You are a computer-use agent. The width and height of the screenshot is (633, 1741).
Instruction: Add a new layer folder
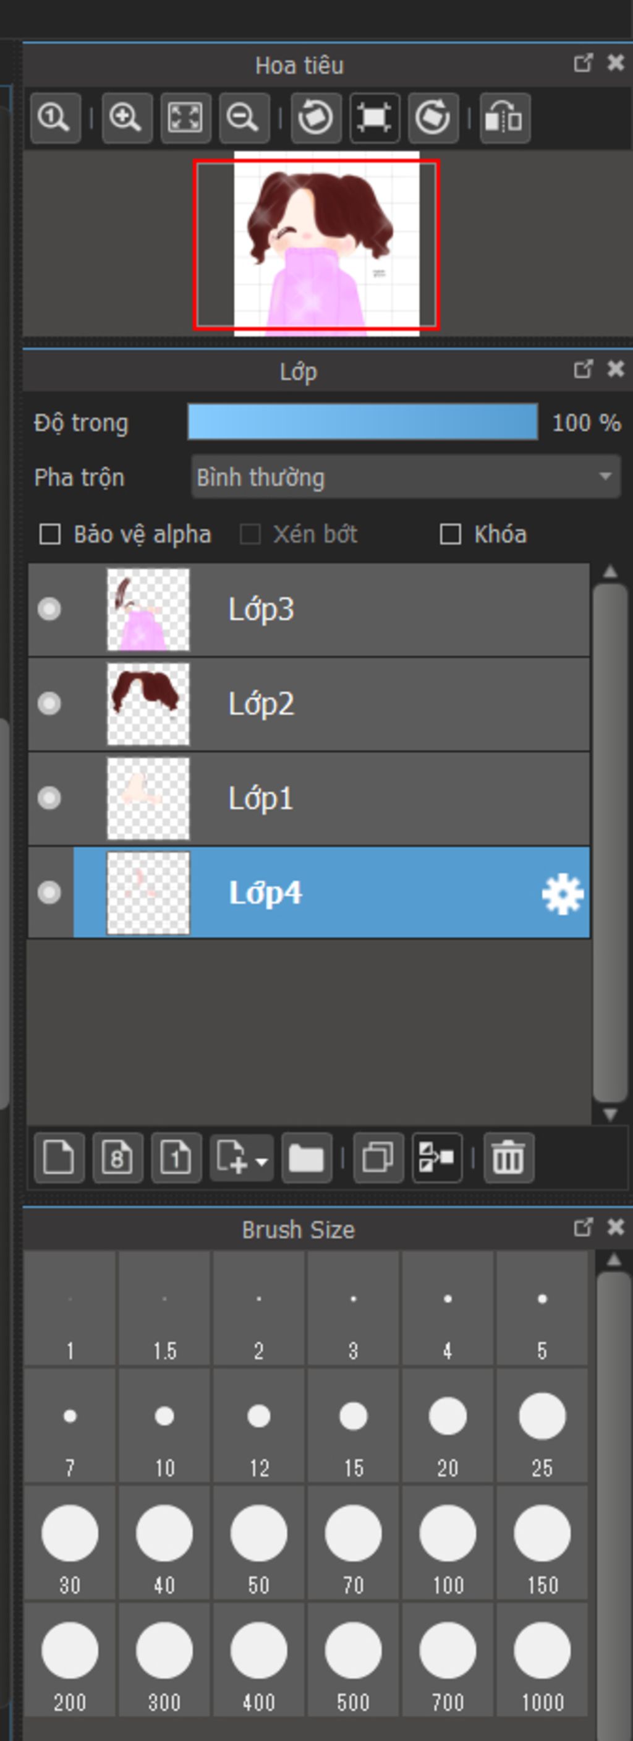[x=307, y=1157]
